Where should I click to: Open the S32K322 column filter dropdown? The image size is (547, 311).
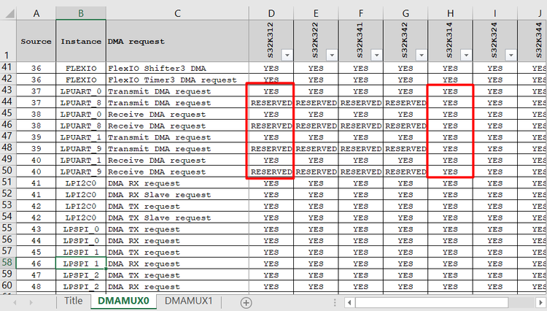pyautogui.click(x=332, y=55)
